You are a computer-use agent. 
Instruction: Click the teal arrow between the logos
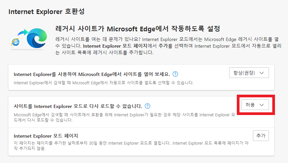point(23,32)
